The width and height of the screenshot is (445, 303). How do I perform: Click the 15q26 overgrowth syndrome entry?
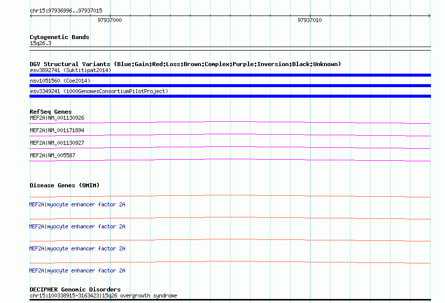[103, 296]
